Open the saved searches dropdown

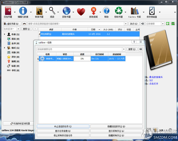163,24
